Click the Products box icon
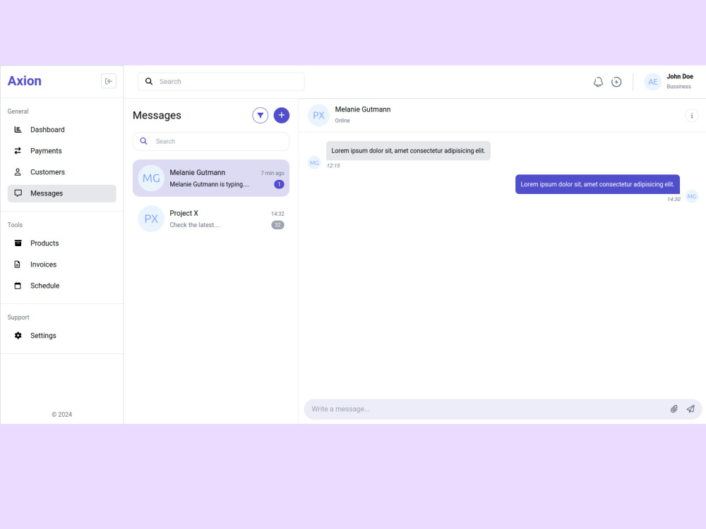Viewport: 706px width, 529px height. [18, 243]
